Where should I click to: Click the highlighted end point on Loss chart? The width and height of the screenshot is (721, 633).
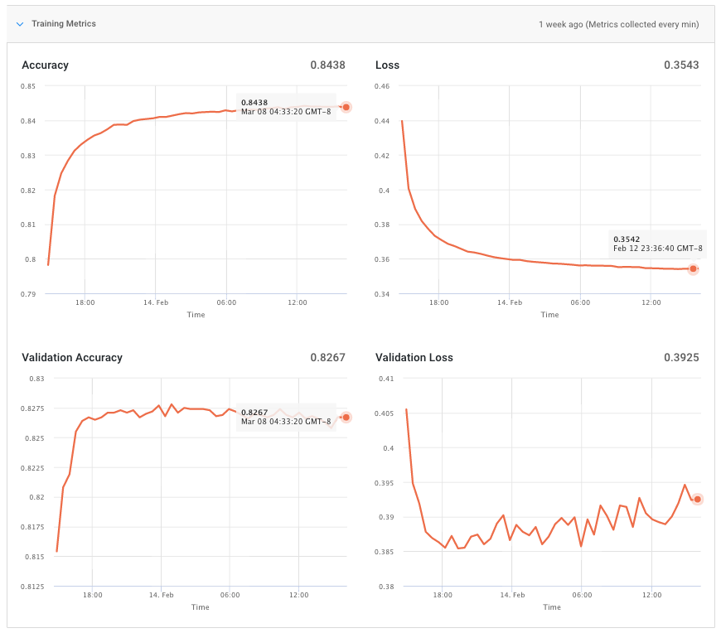tap(694, 268)
